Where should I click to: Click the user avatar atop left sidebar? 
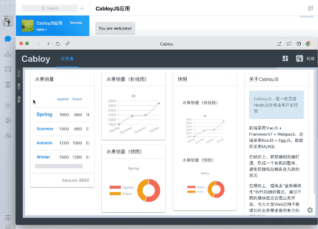point(8,21)
